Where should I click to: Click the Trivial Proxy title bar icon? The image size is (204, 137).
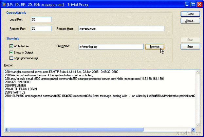coord(3,5)
